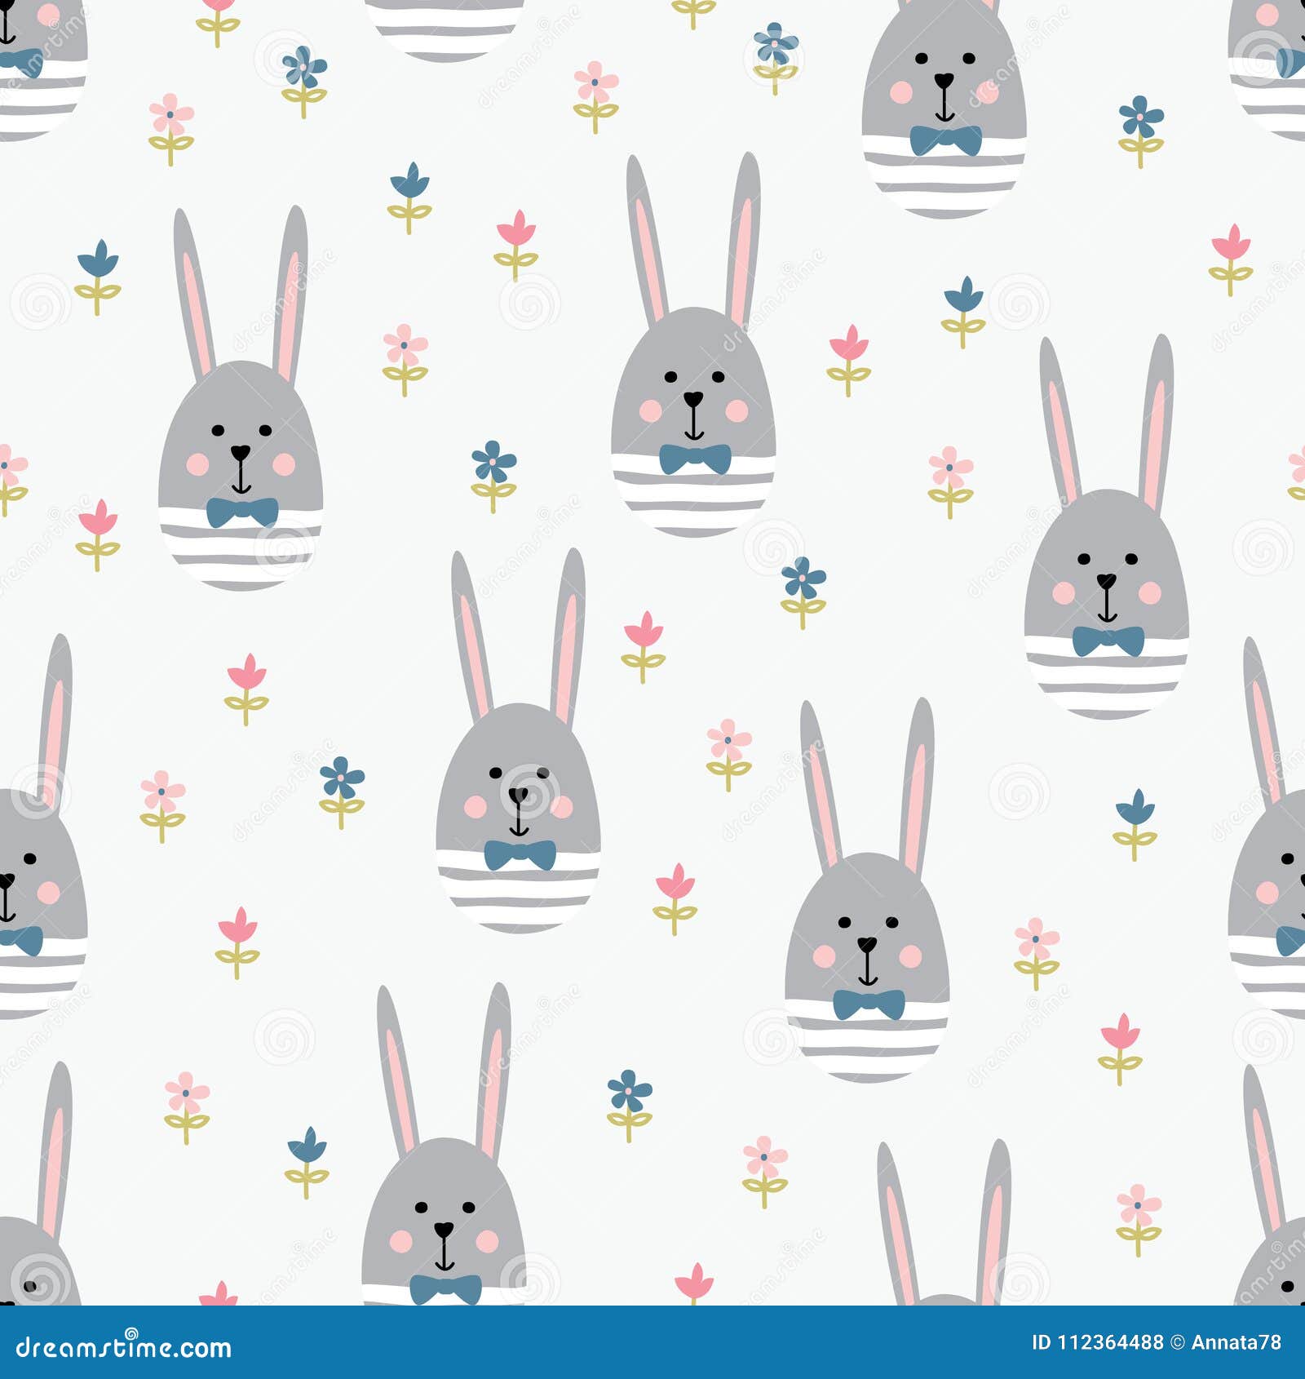Click the top-right bunny wearing blue bowtie
Viewport: 1305px width, 1379px height.
(x=946, y=98)
